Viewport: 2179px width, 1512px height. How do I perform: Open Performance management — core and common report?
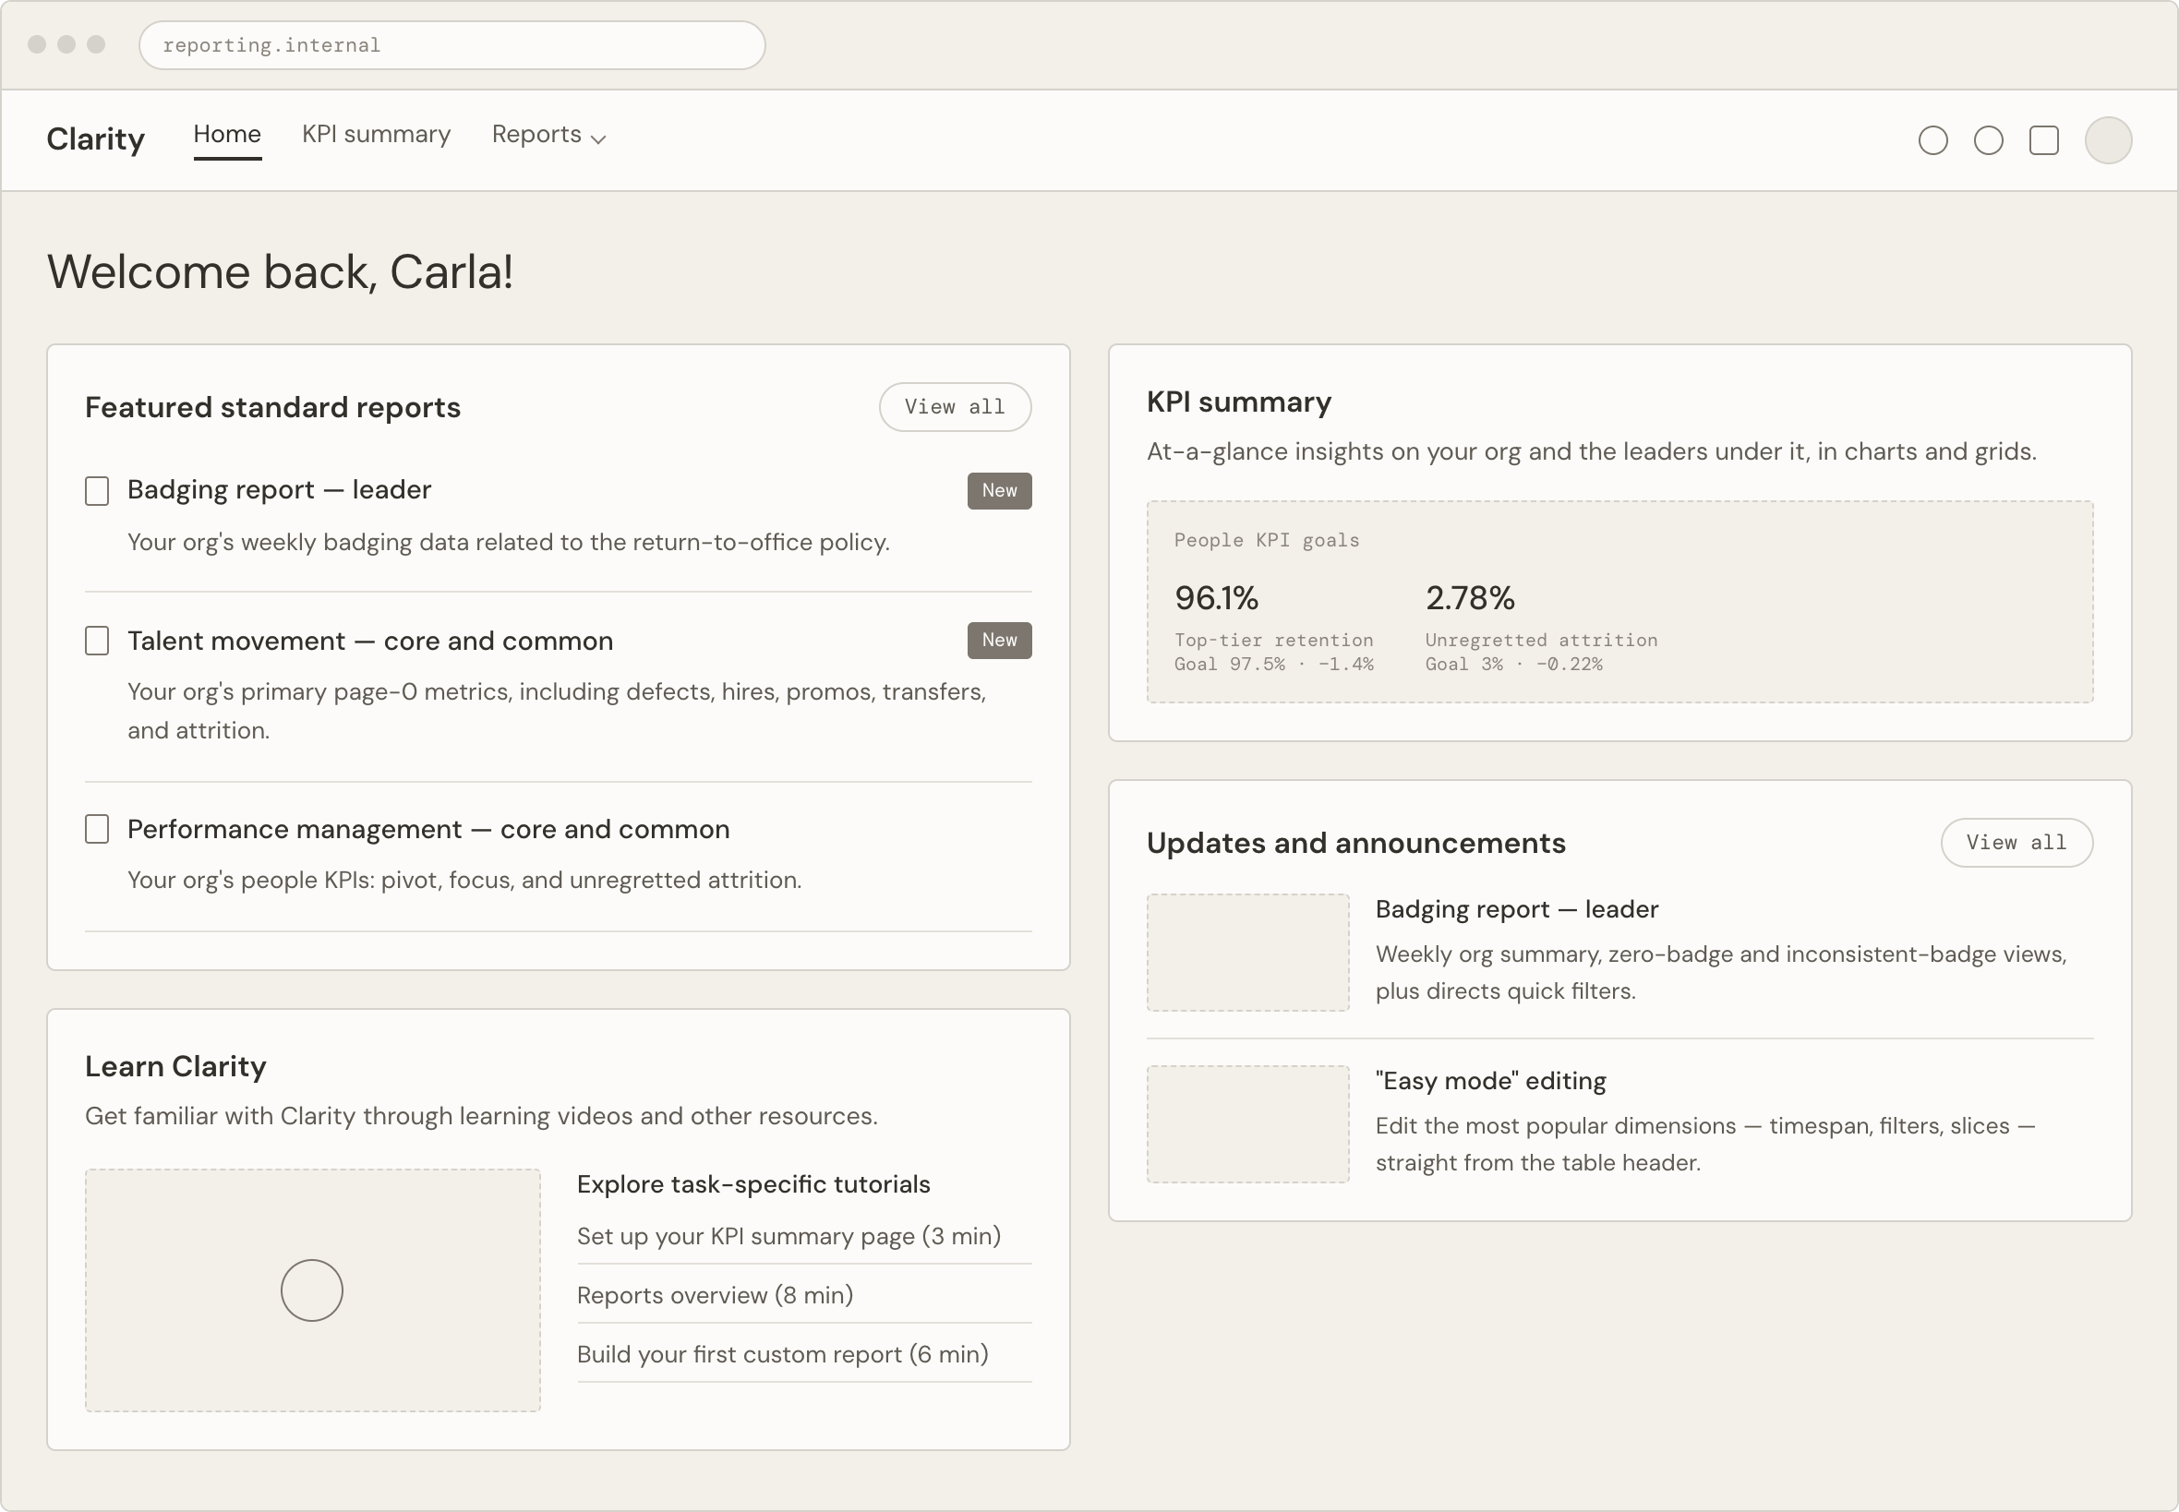pyautogui.click(x=428, y=830)
